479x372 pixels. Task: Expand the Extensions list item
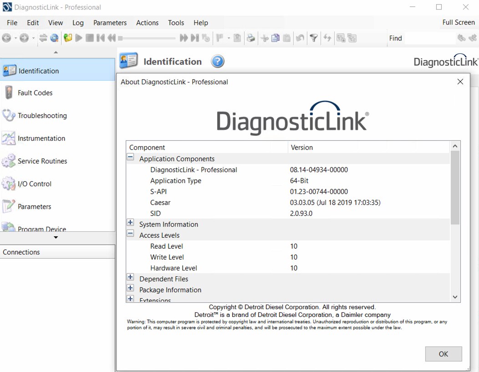(x=130, y=299)
